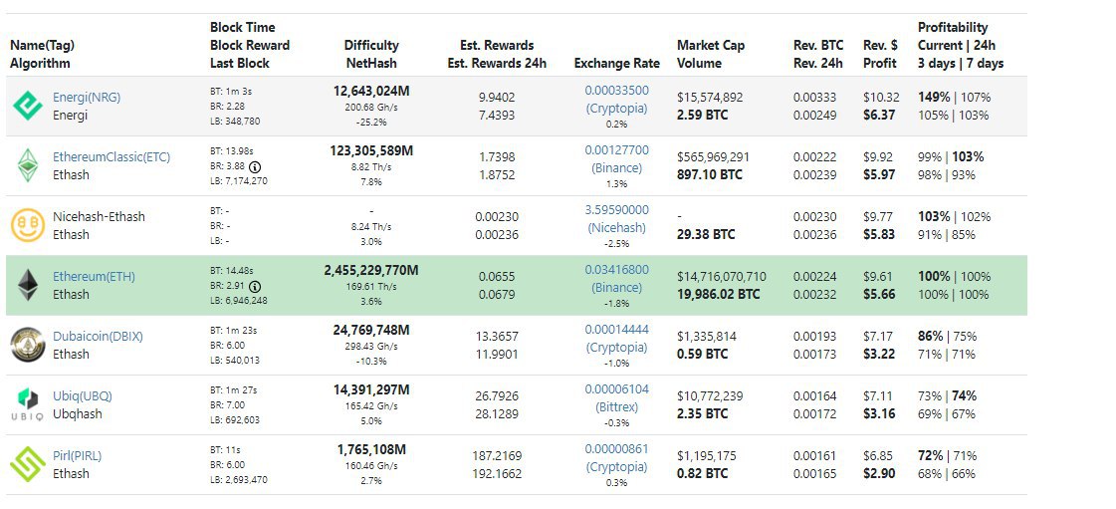Click difficulty value 12,643,024M

pos(371,91)
